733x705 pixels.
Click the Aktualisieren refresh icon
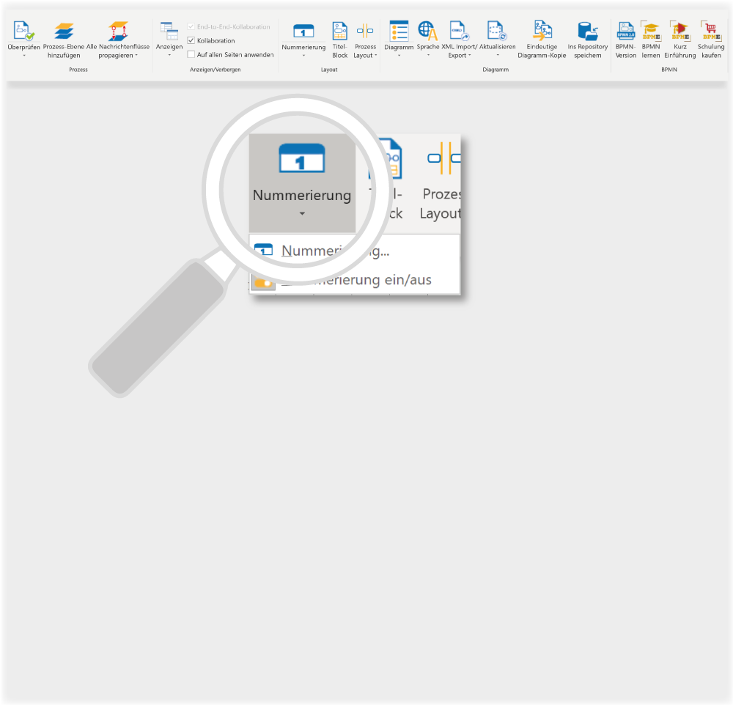point(497,31)
